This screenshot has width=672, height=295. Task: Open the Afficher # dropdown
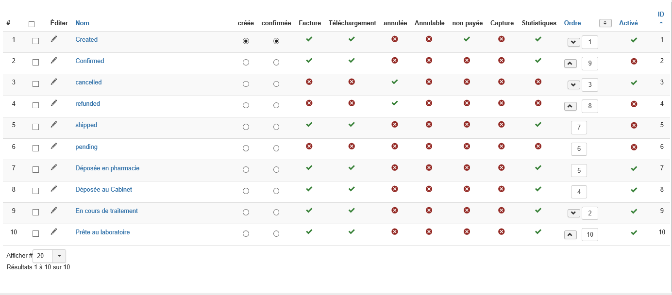tap(59, 256)
